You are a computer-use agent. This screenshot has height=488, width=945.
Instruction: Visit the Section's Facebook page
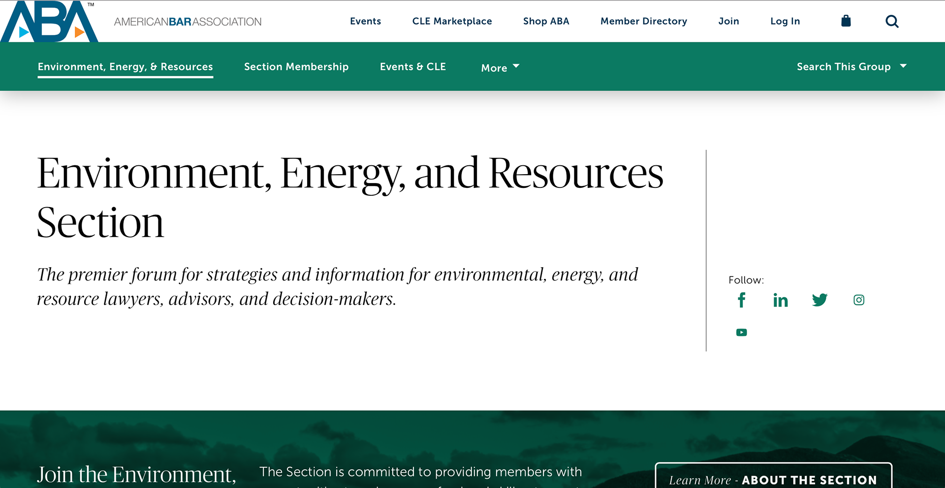(741, 300)
